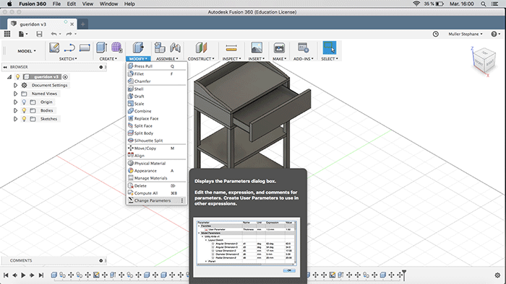Open the Muller Stephane account dropdown
The image size is (506, 284).
[466, 34]
